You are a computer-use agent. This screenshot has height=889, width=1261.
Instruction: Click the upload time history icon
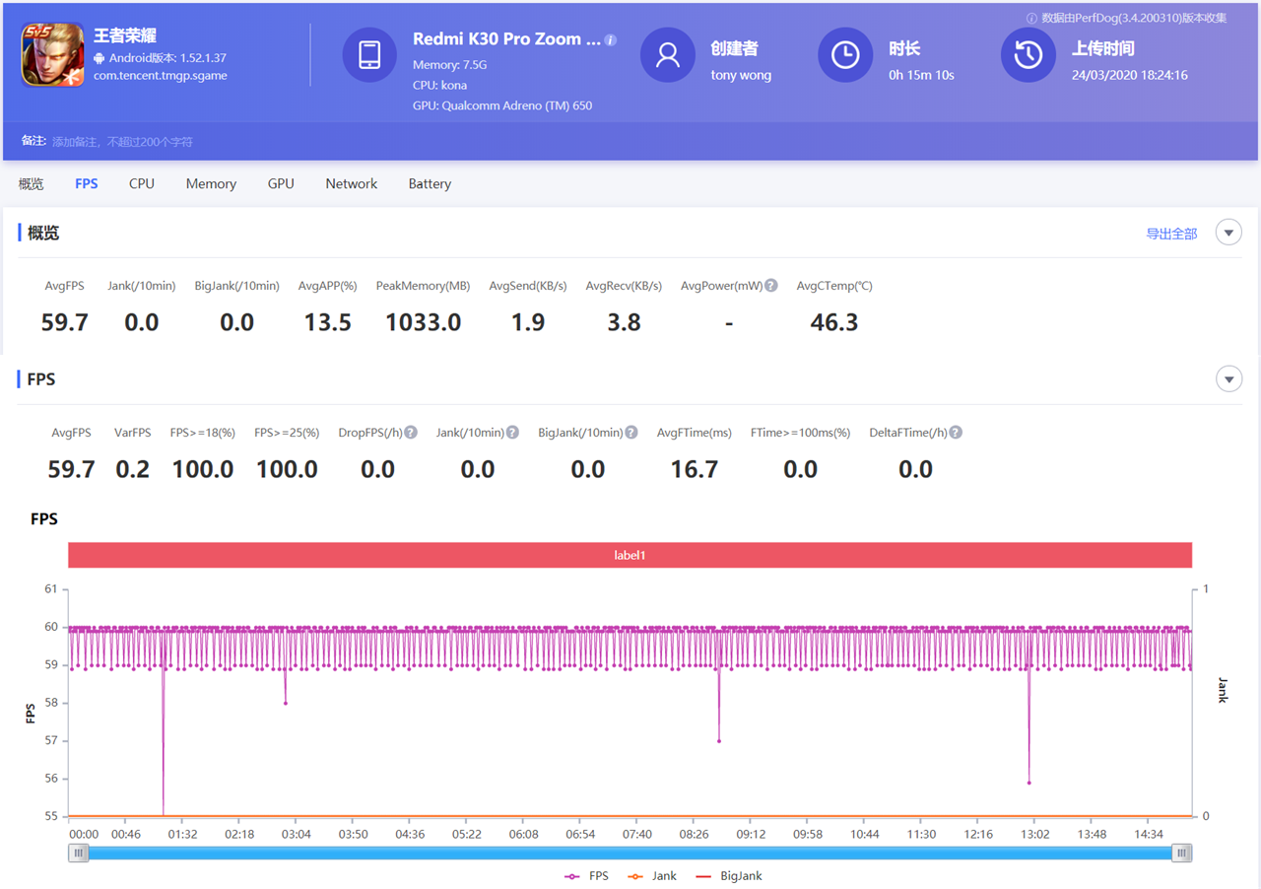1029,55
